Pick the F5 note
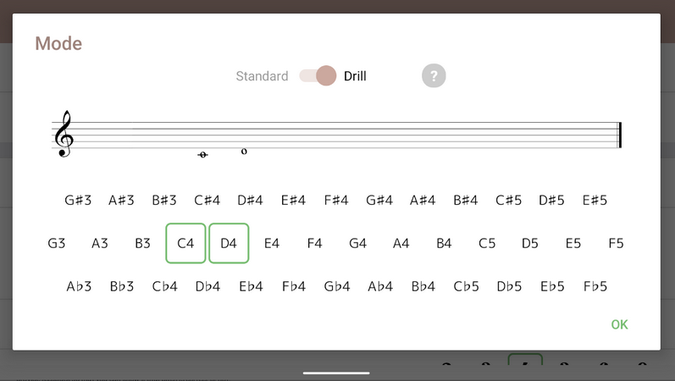Screen dimensions: 675x381 [616, 243]
